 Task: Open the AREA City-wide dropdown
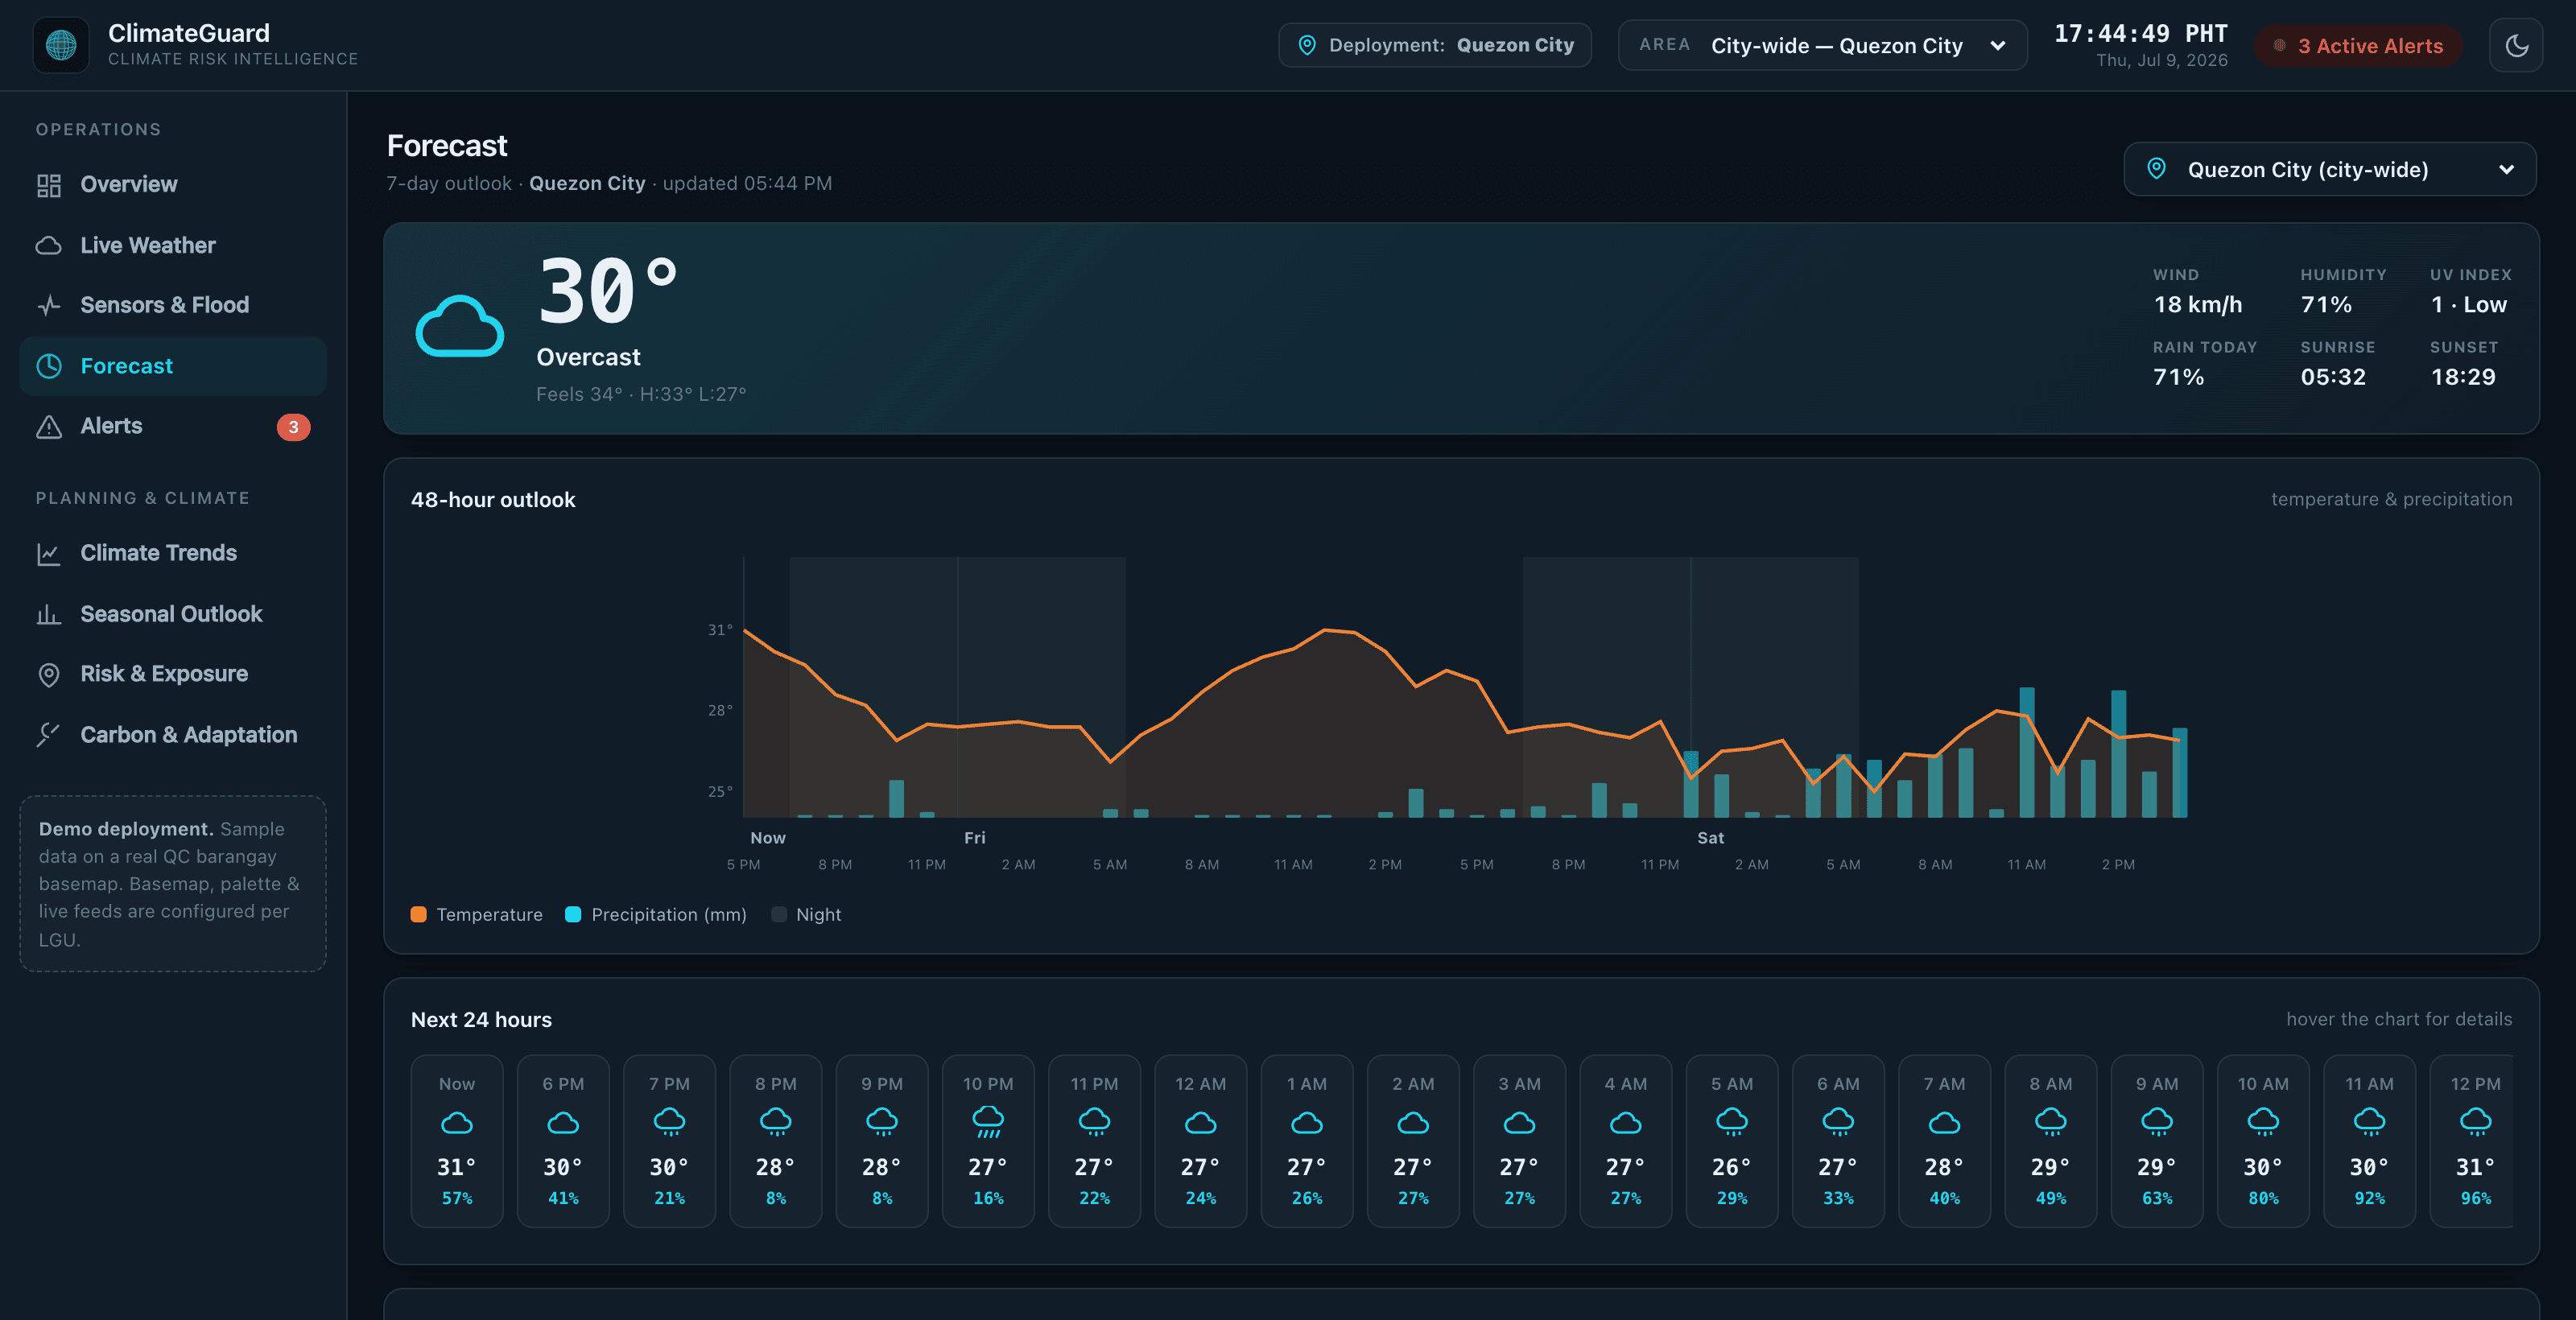1822,45
